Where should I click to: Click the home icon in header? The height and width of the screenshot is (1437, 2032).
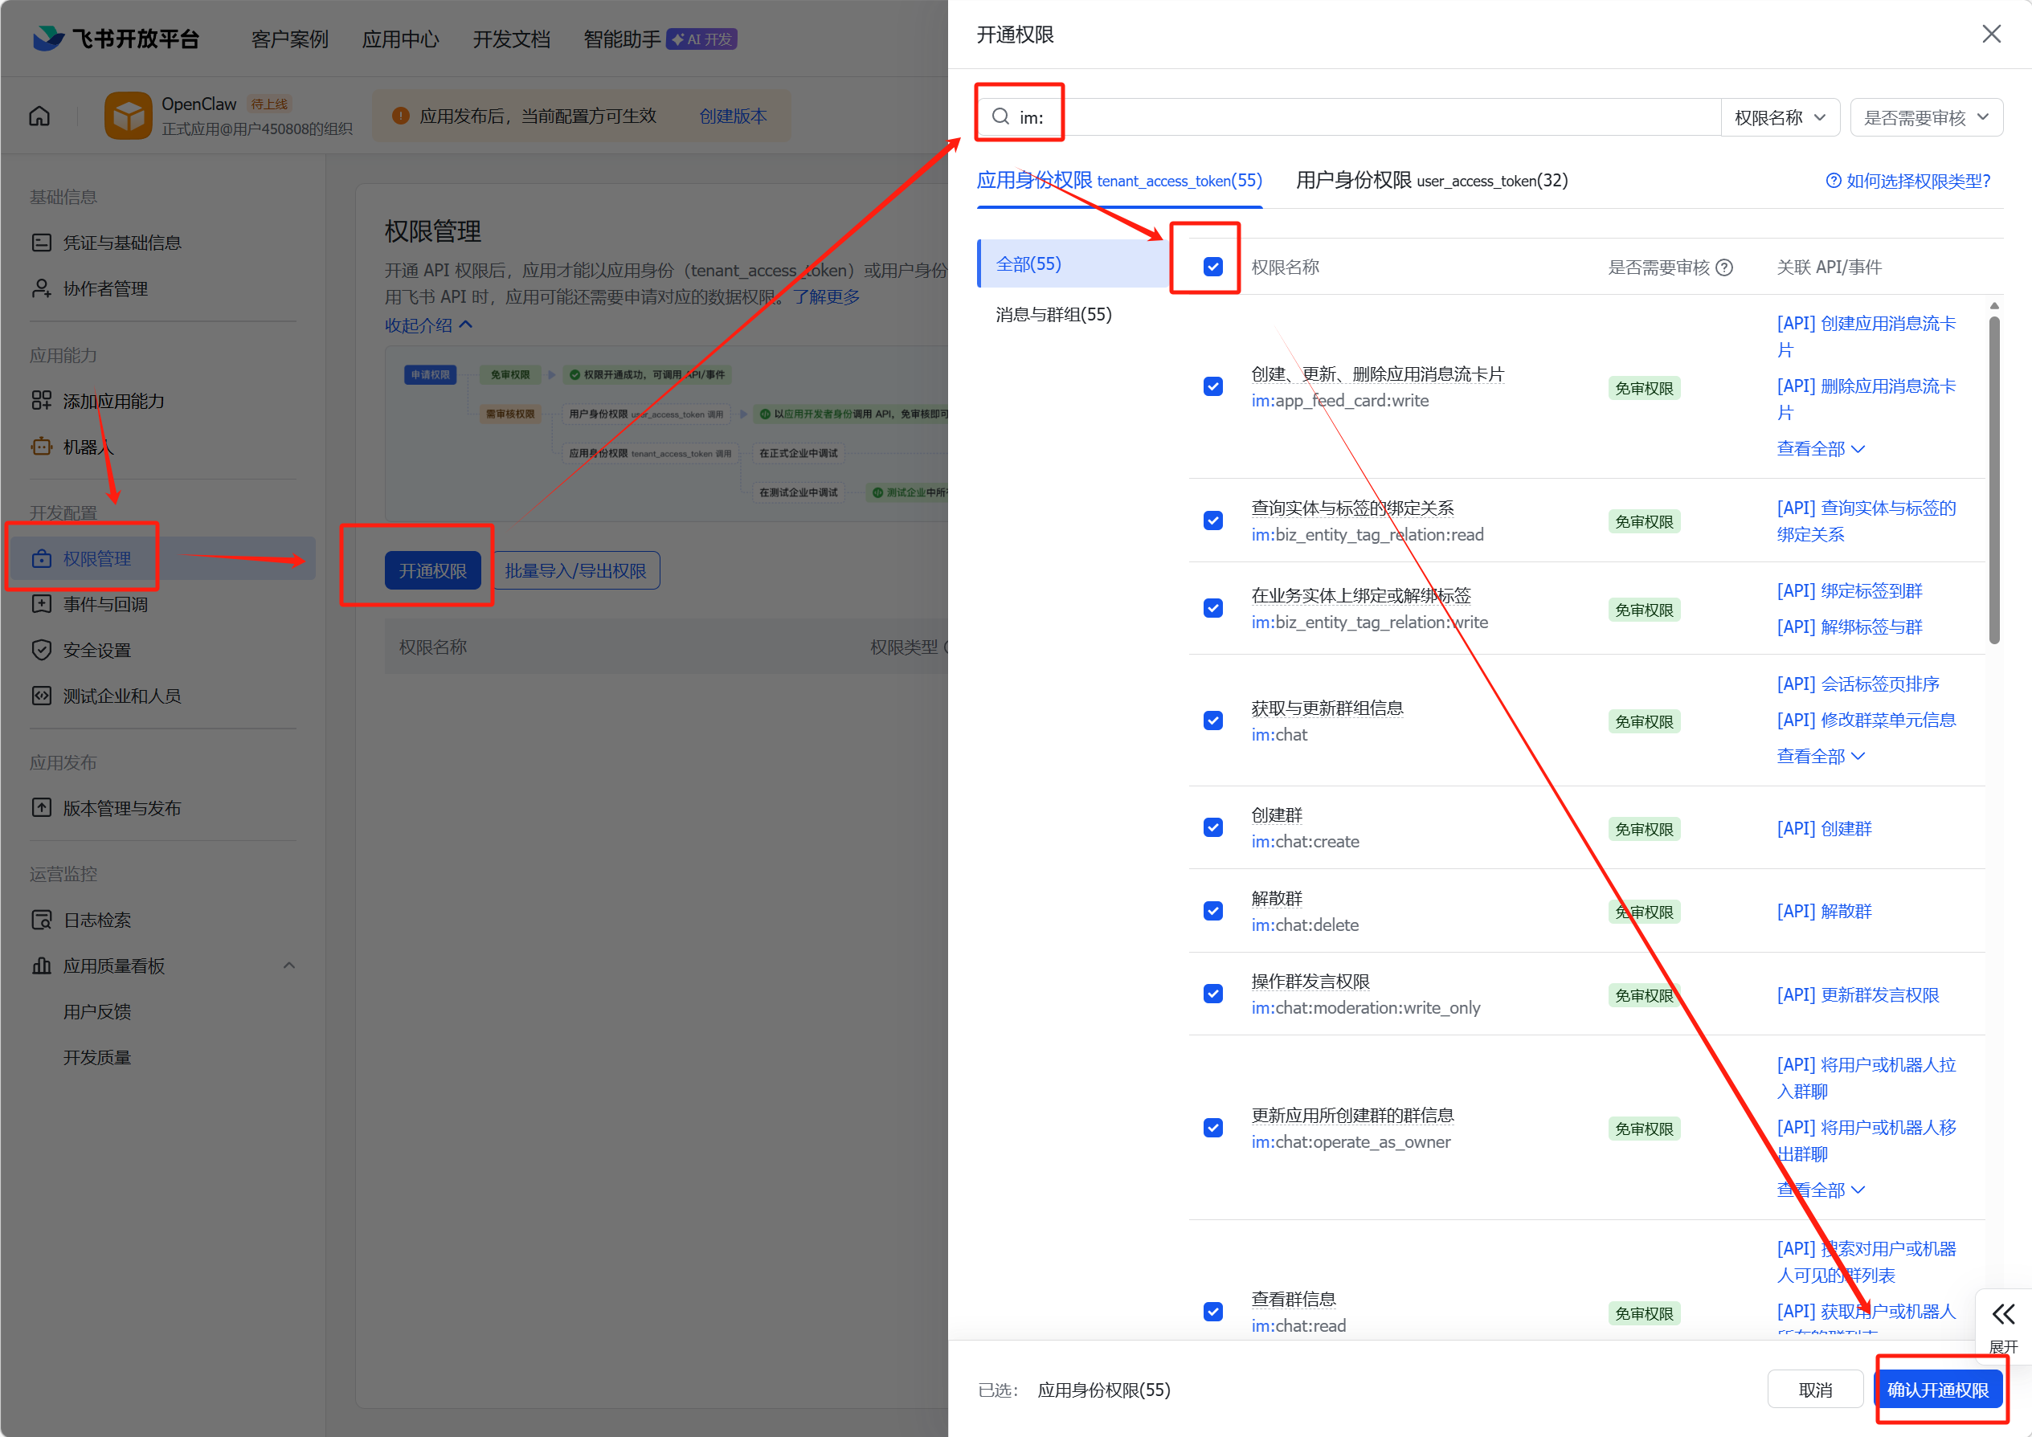40,116
